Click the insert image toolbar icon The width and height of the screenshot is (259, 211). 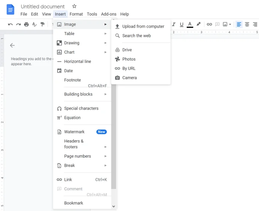(x=225, y=25)
